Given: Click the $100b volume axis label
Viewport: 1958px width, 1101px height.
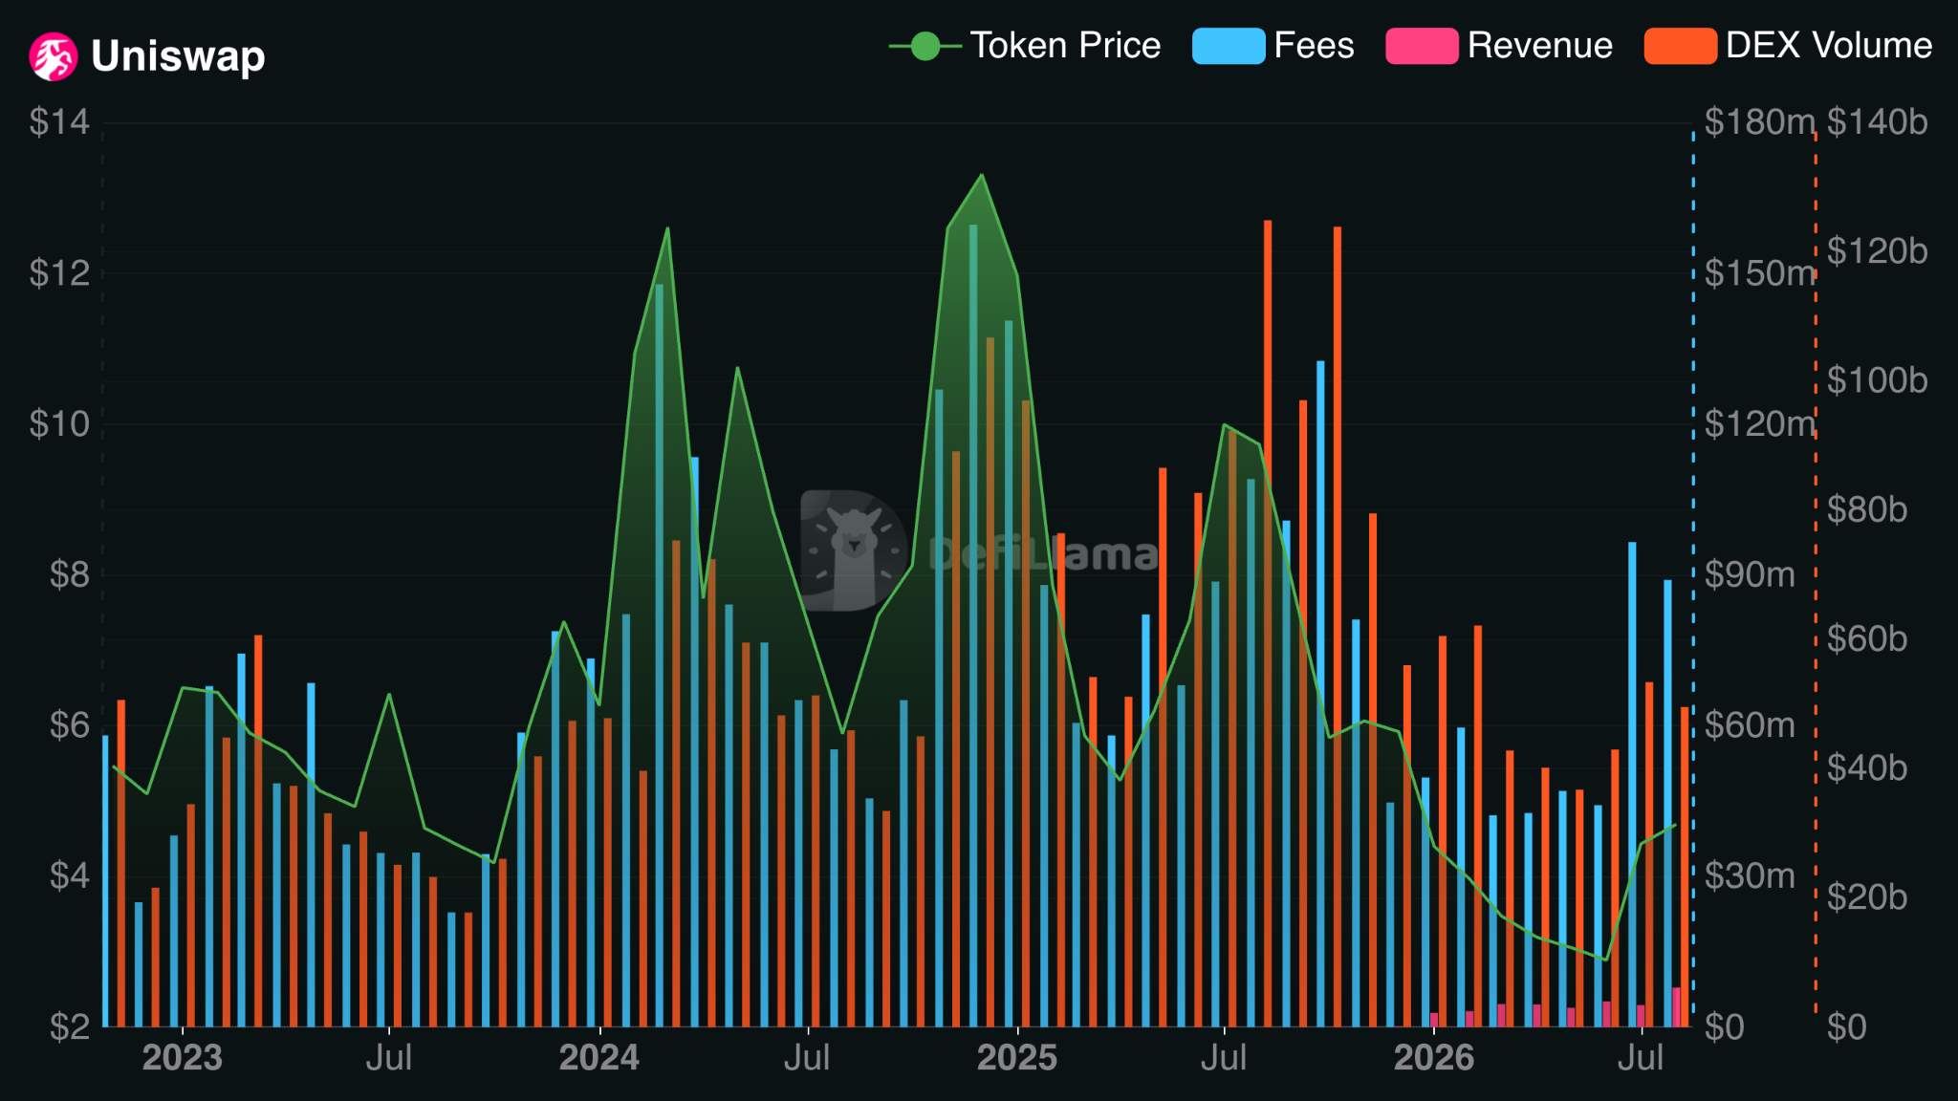Looking at the screenshot, I should 1877,380.
